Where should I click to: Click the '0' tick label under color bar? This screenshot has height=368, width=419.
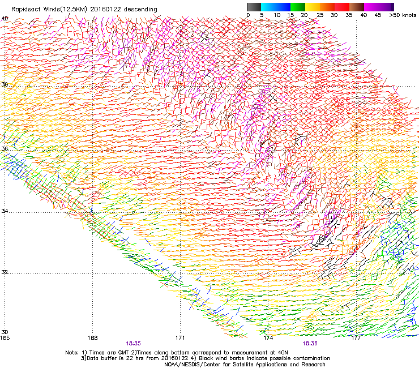pyautogui.click(x=248, y=15)
